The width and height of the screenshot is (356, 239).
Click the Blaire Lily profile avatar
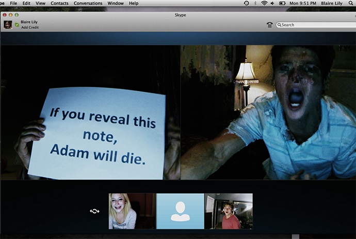pos(8,25)
